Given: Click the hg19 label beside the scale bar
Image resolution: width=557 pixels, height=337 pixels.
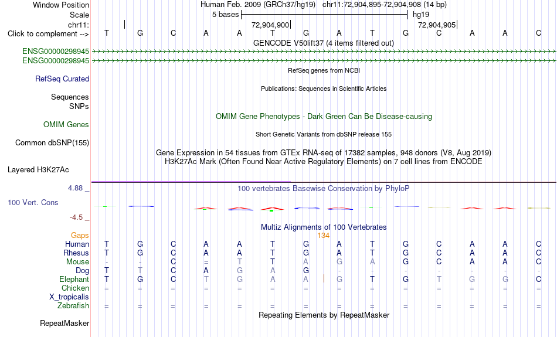Looking at the screenshot, I should coord(421,15).
